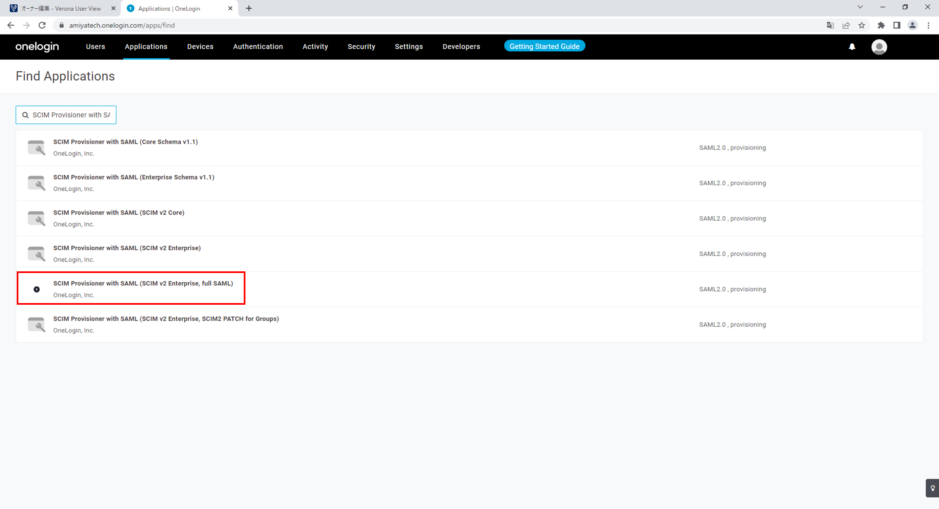The height and width of the screenshot is (509, 939).
Task: Open the lightbulb help widget
Action: (x=932, y=488)
